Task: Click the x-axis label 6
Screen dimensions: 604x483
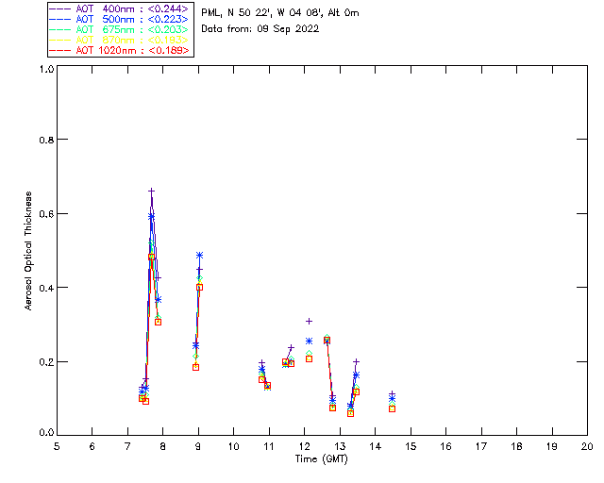Action: (92, 446)
